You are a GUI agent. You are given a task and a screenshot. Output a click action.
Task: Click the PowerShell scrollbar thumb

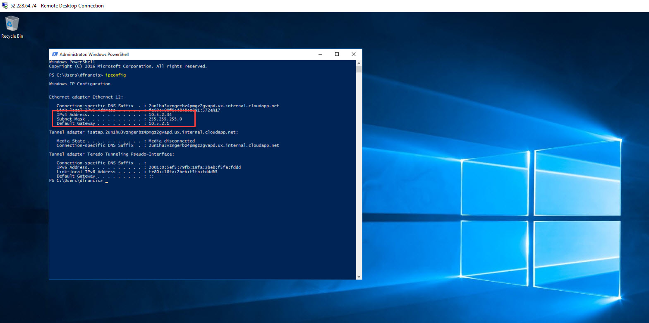pyautogui.click(x=359, y=69)
